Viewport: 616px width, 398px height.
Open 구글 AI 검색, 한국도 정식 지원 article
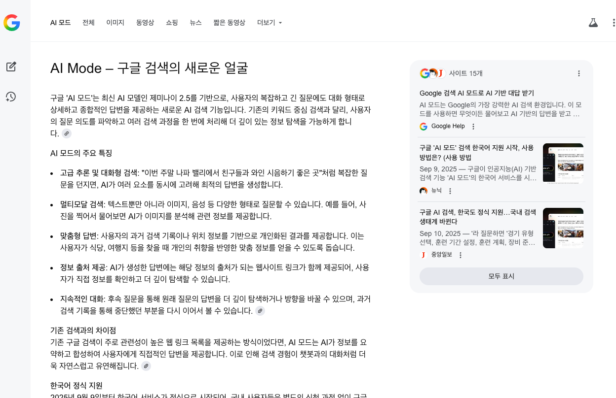pyautogui.click(x=478, y=217)
